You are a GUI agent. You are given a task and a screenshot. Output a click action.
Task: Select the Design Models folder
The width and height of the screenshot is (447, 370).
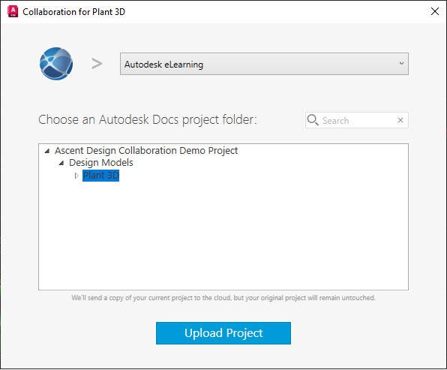pos(101,163)
